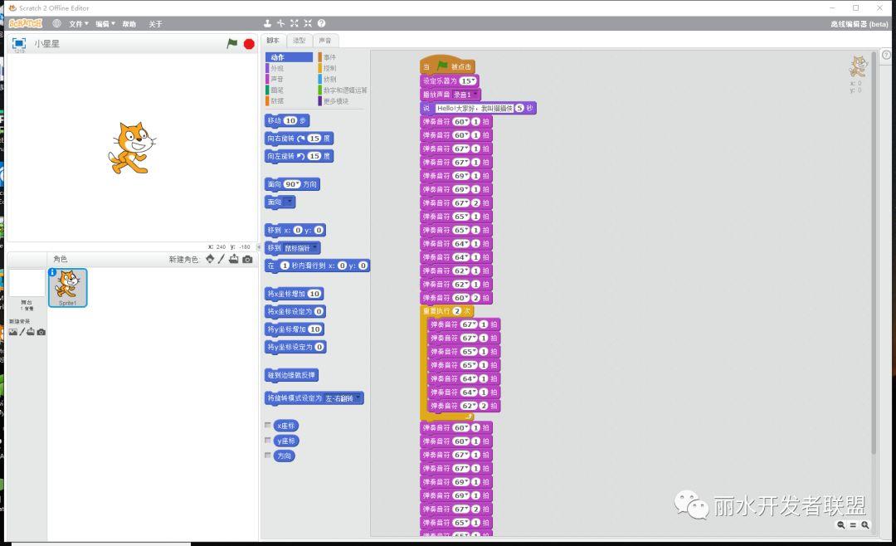Screen dimensions: 896x546
Task: Click the scripts area vertical scrollbar
Action: click(873, 251)
